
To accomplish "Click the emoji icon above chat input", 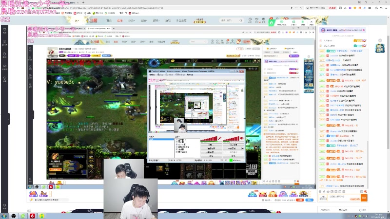I will point(321,192).
